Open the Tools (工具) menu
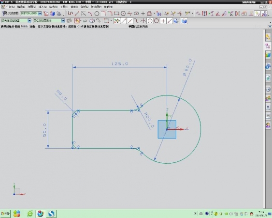Image resolution: width=272 pixels, height=218 pixels. point(64,7)
